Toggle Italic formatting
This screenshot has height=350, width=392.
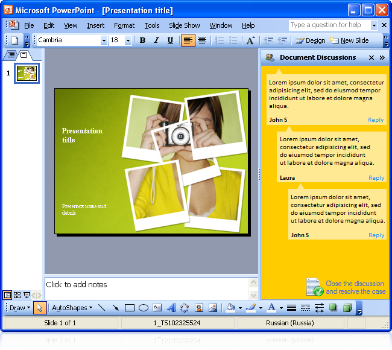[x=156, y=40]
